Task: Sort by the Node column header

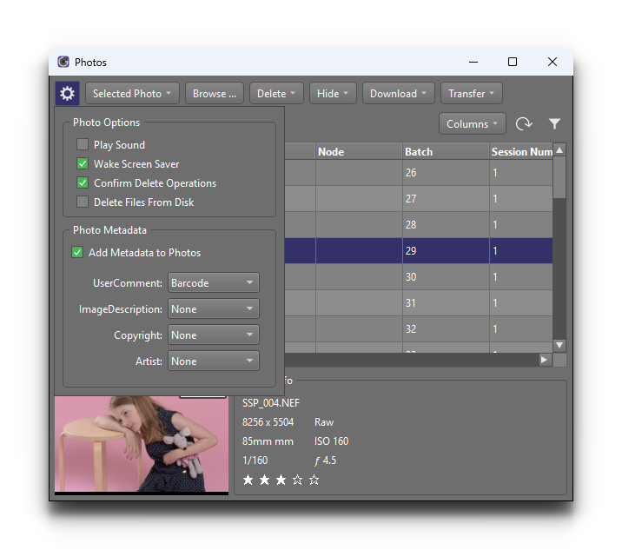Action: 359,151
